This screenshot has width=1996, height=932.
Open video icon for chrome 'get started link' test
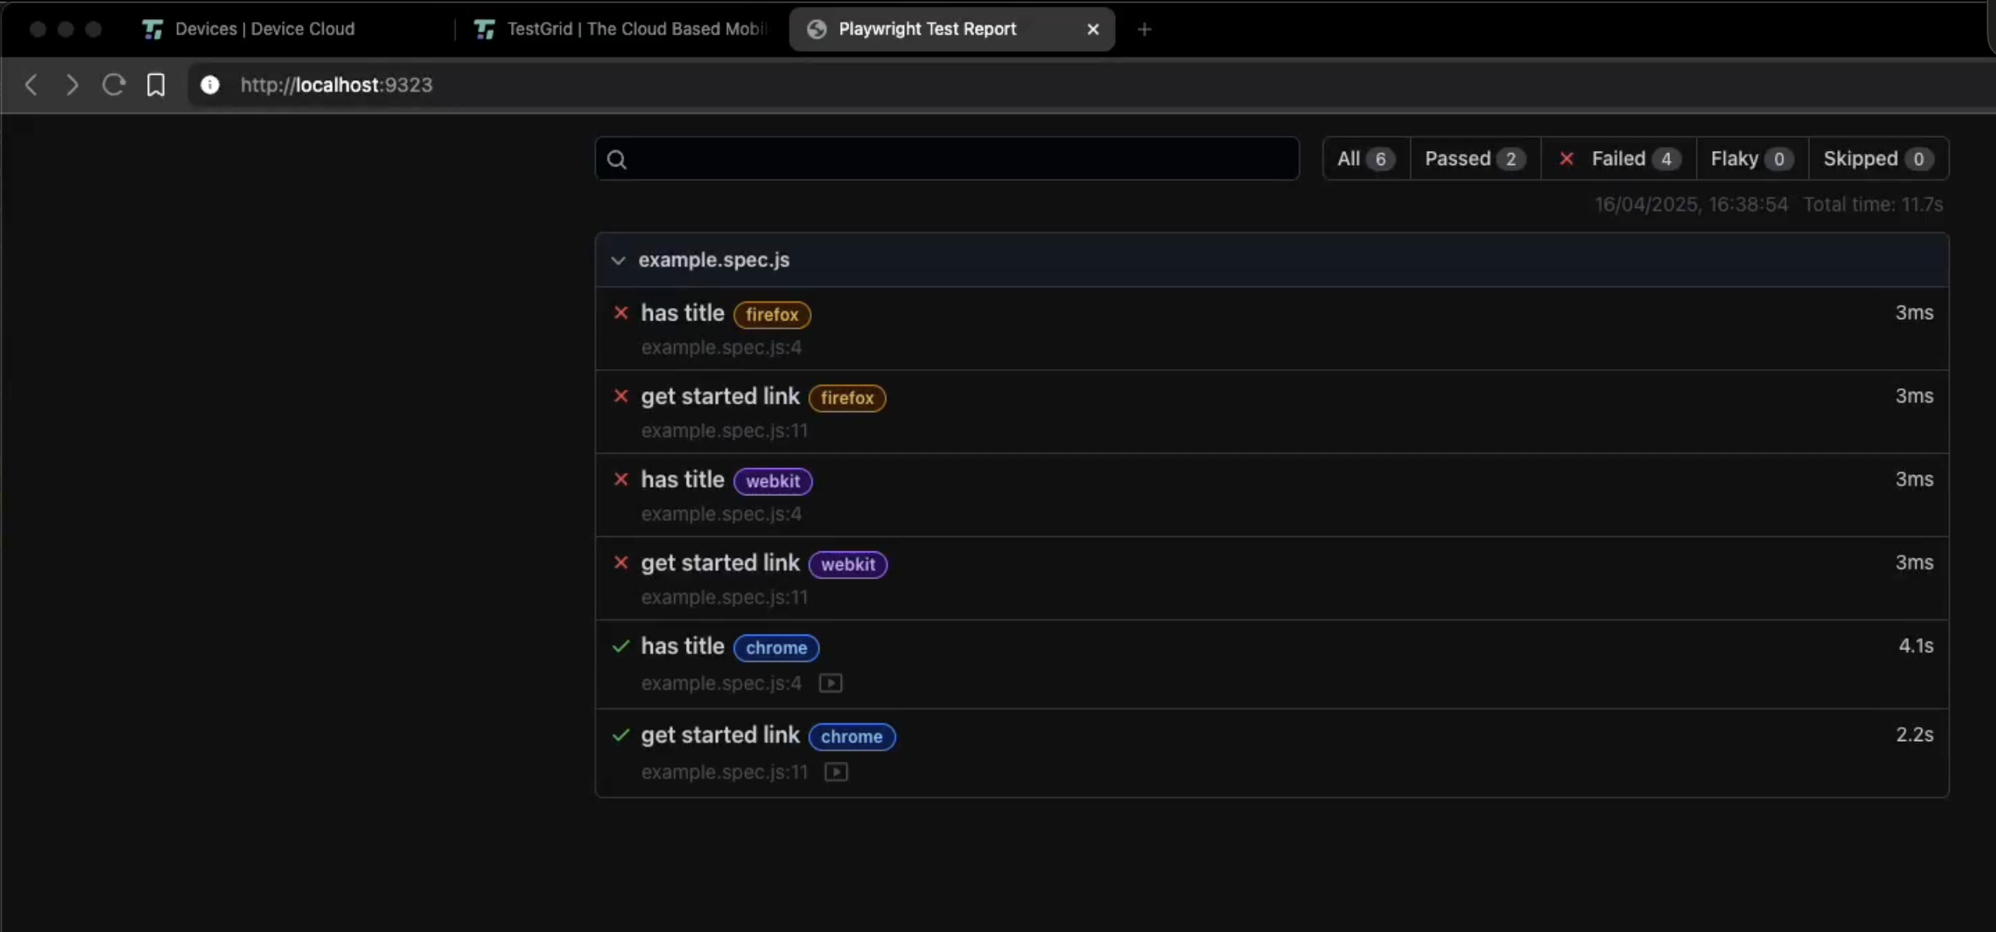[836, 773]
